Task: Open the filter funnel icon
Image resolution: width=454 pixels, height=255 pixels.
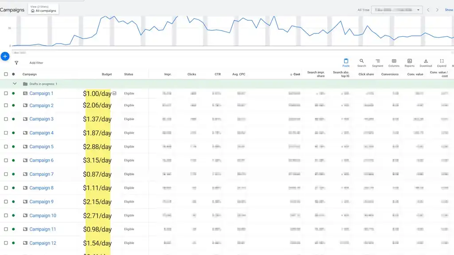Action: click(16, 63)
